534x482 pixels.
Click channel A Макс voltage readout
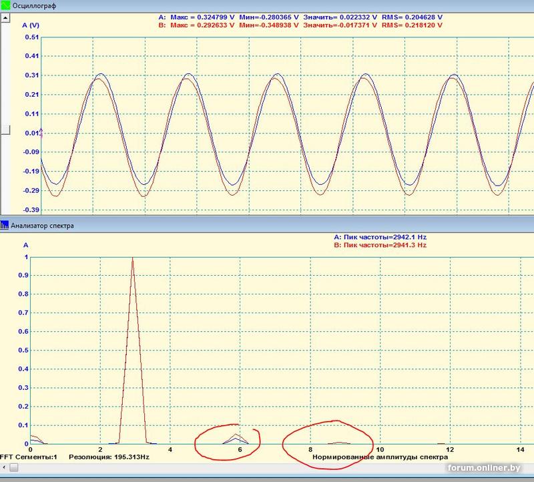[195, 16]
